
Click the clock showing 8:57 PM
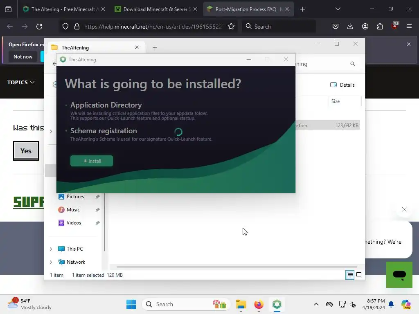coord(374,304)
